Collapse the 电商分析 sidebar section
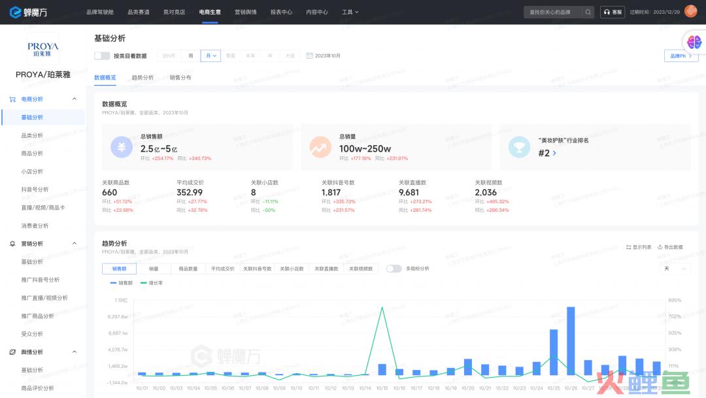Screen dimensions: 706x398 [x=75, y=99]
